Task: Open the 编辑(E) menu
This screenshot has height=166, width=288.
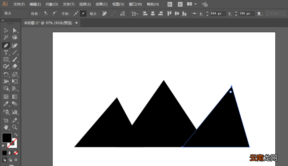Action: point(35,4)
